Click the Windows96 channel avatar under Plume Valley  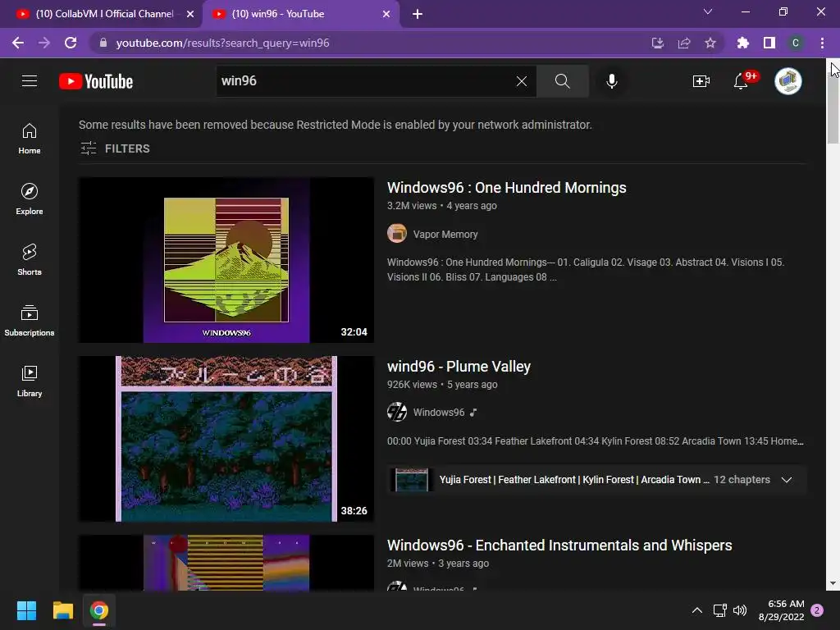coord(397,412)
